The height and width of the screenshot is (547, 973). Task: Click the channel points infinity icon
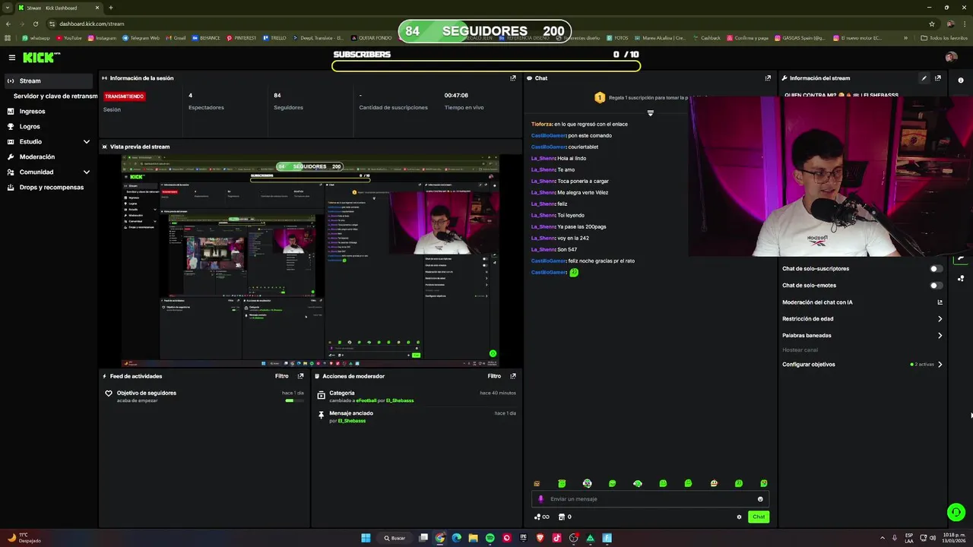[542, 517]
